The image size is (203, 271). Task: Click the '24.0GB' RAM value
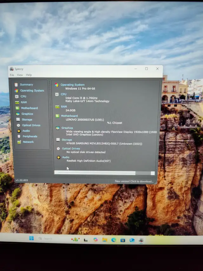pos(70,110)
